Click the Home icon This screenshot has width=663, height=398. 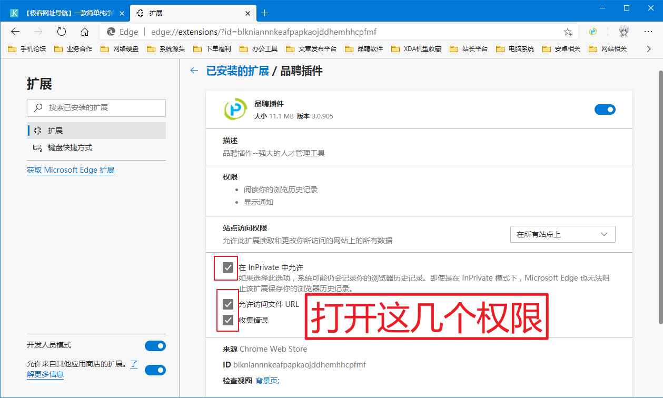pos(85,32)
